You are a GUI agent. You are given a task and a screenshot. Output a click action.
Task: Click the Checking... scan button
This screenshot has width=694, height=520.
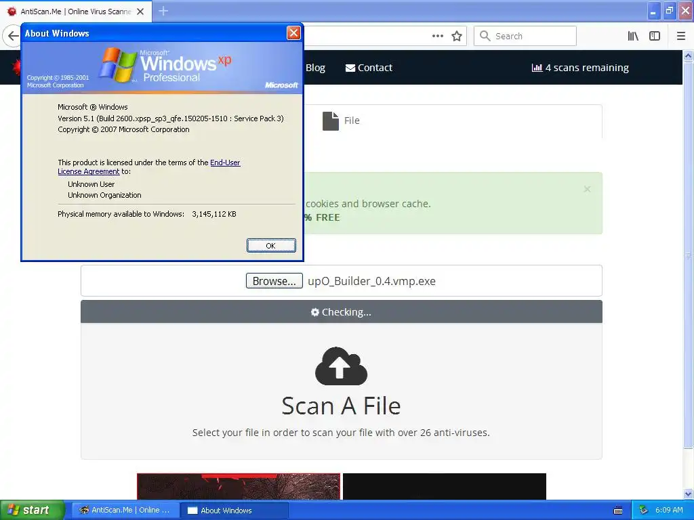coord(342,311)
